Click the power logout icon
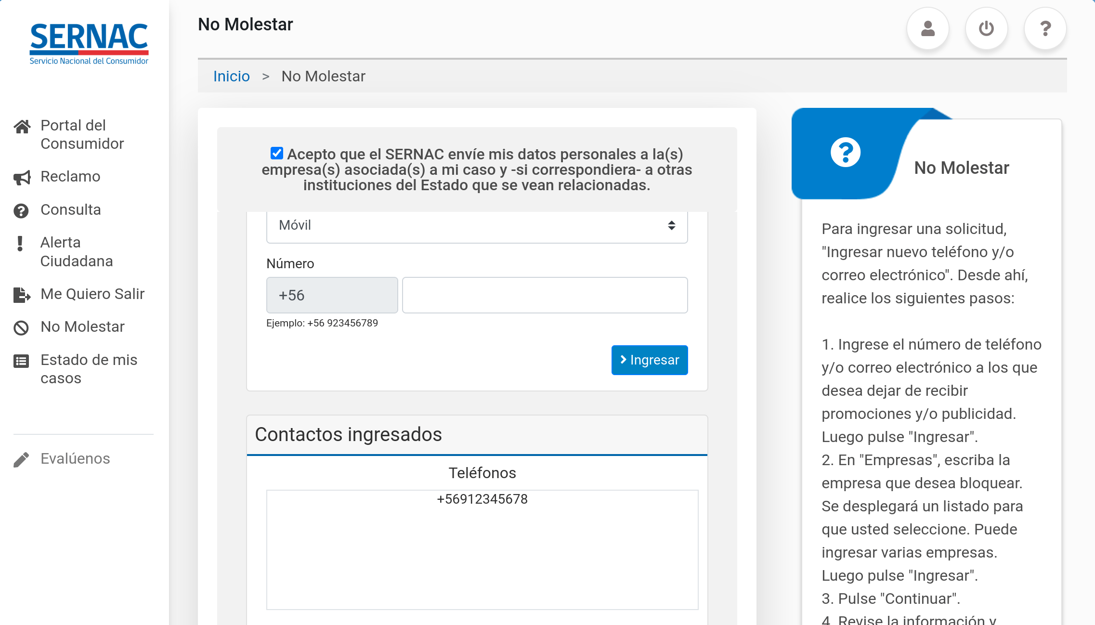The height and width of the screenshot is (625, 1095). pyautogui.click(x=987, y=28)
